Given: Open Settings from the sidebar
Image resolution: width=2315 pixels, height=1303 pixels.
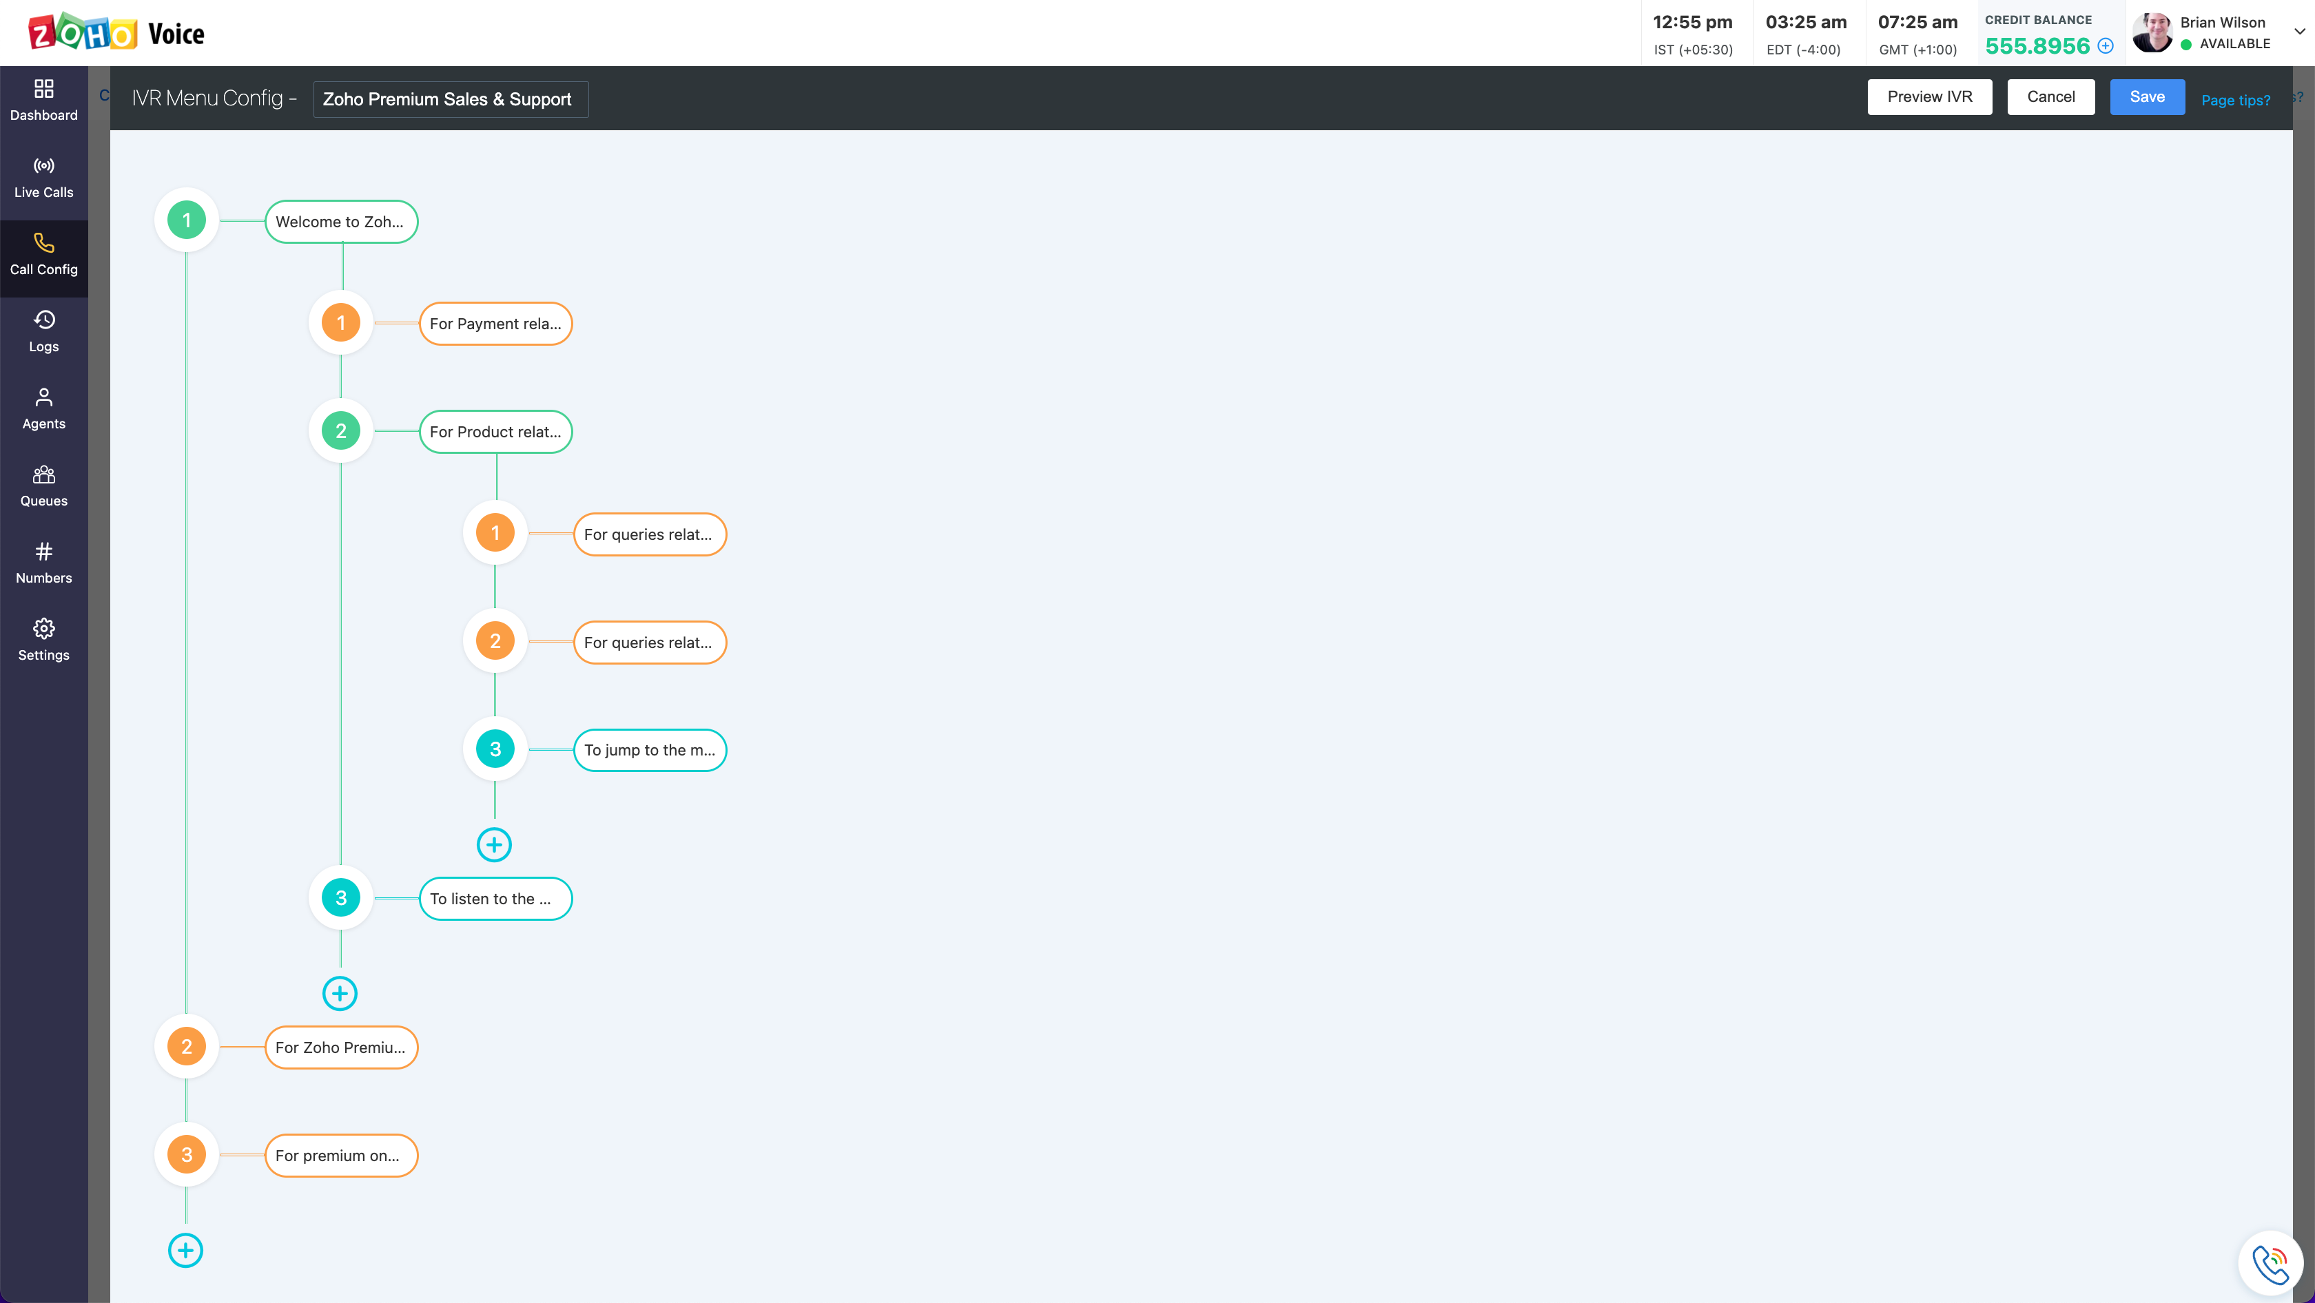Looking at the screenshot, I should (x=43, y=639).
